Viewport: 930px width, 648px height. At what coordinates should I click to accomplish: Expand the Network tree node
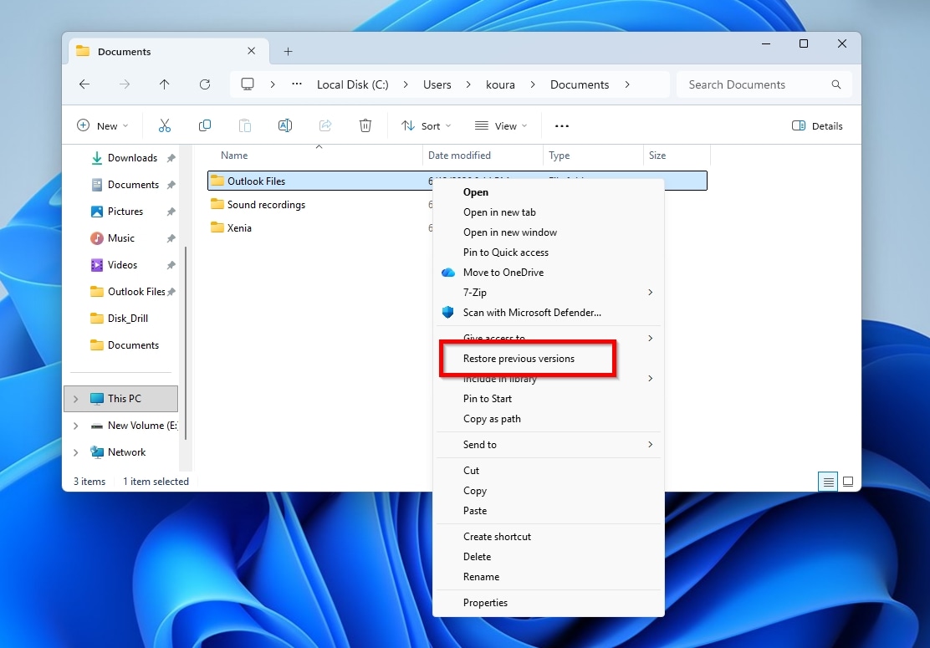pyautogui.click(x=76, y=452)
